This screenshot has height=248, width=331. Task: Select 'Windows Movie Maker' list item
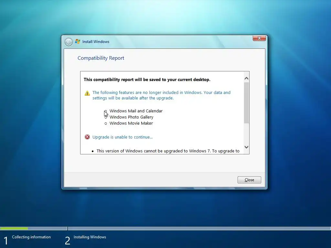pyautogui.click(x=131, y=123)
